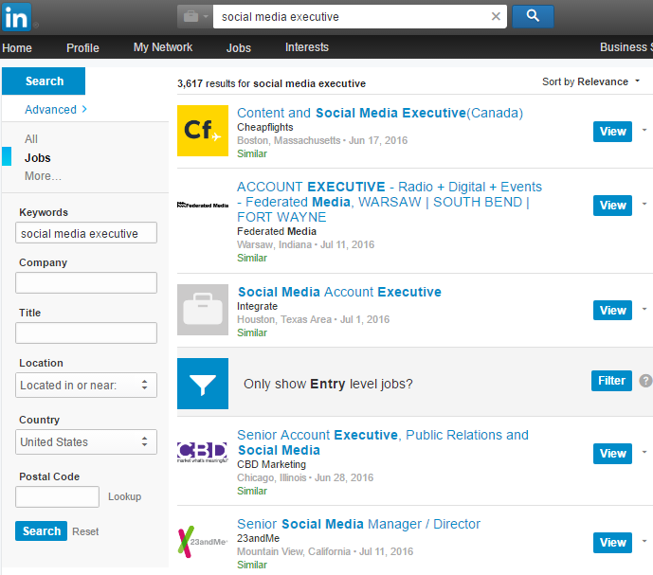Go to the Home menu
This screenshot has height=575, width=653.
(17, 48)
